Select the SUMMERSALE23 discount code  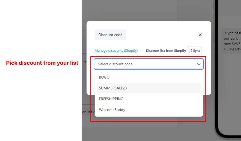coord(149,88)
